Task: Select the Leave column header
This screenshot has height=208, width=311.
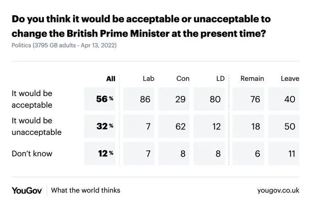Action: point(290,79)
